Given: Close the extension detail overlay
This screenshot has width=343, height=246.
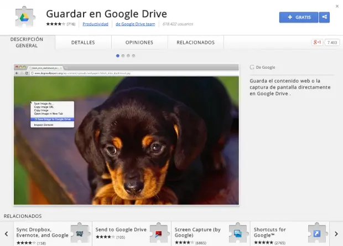Looking at the screenshot, I should point(337,6).
